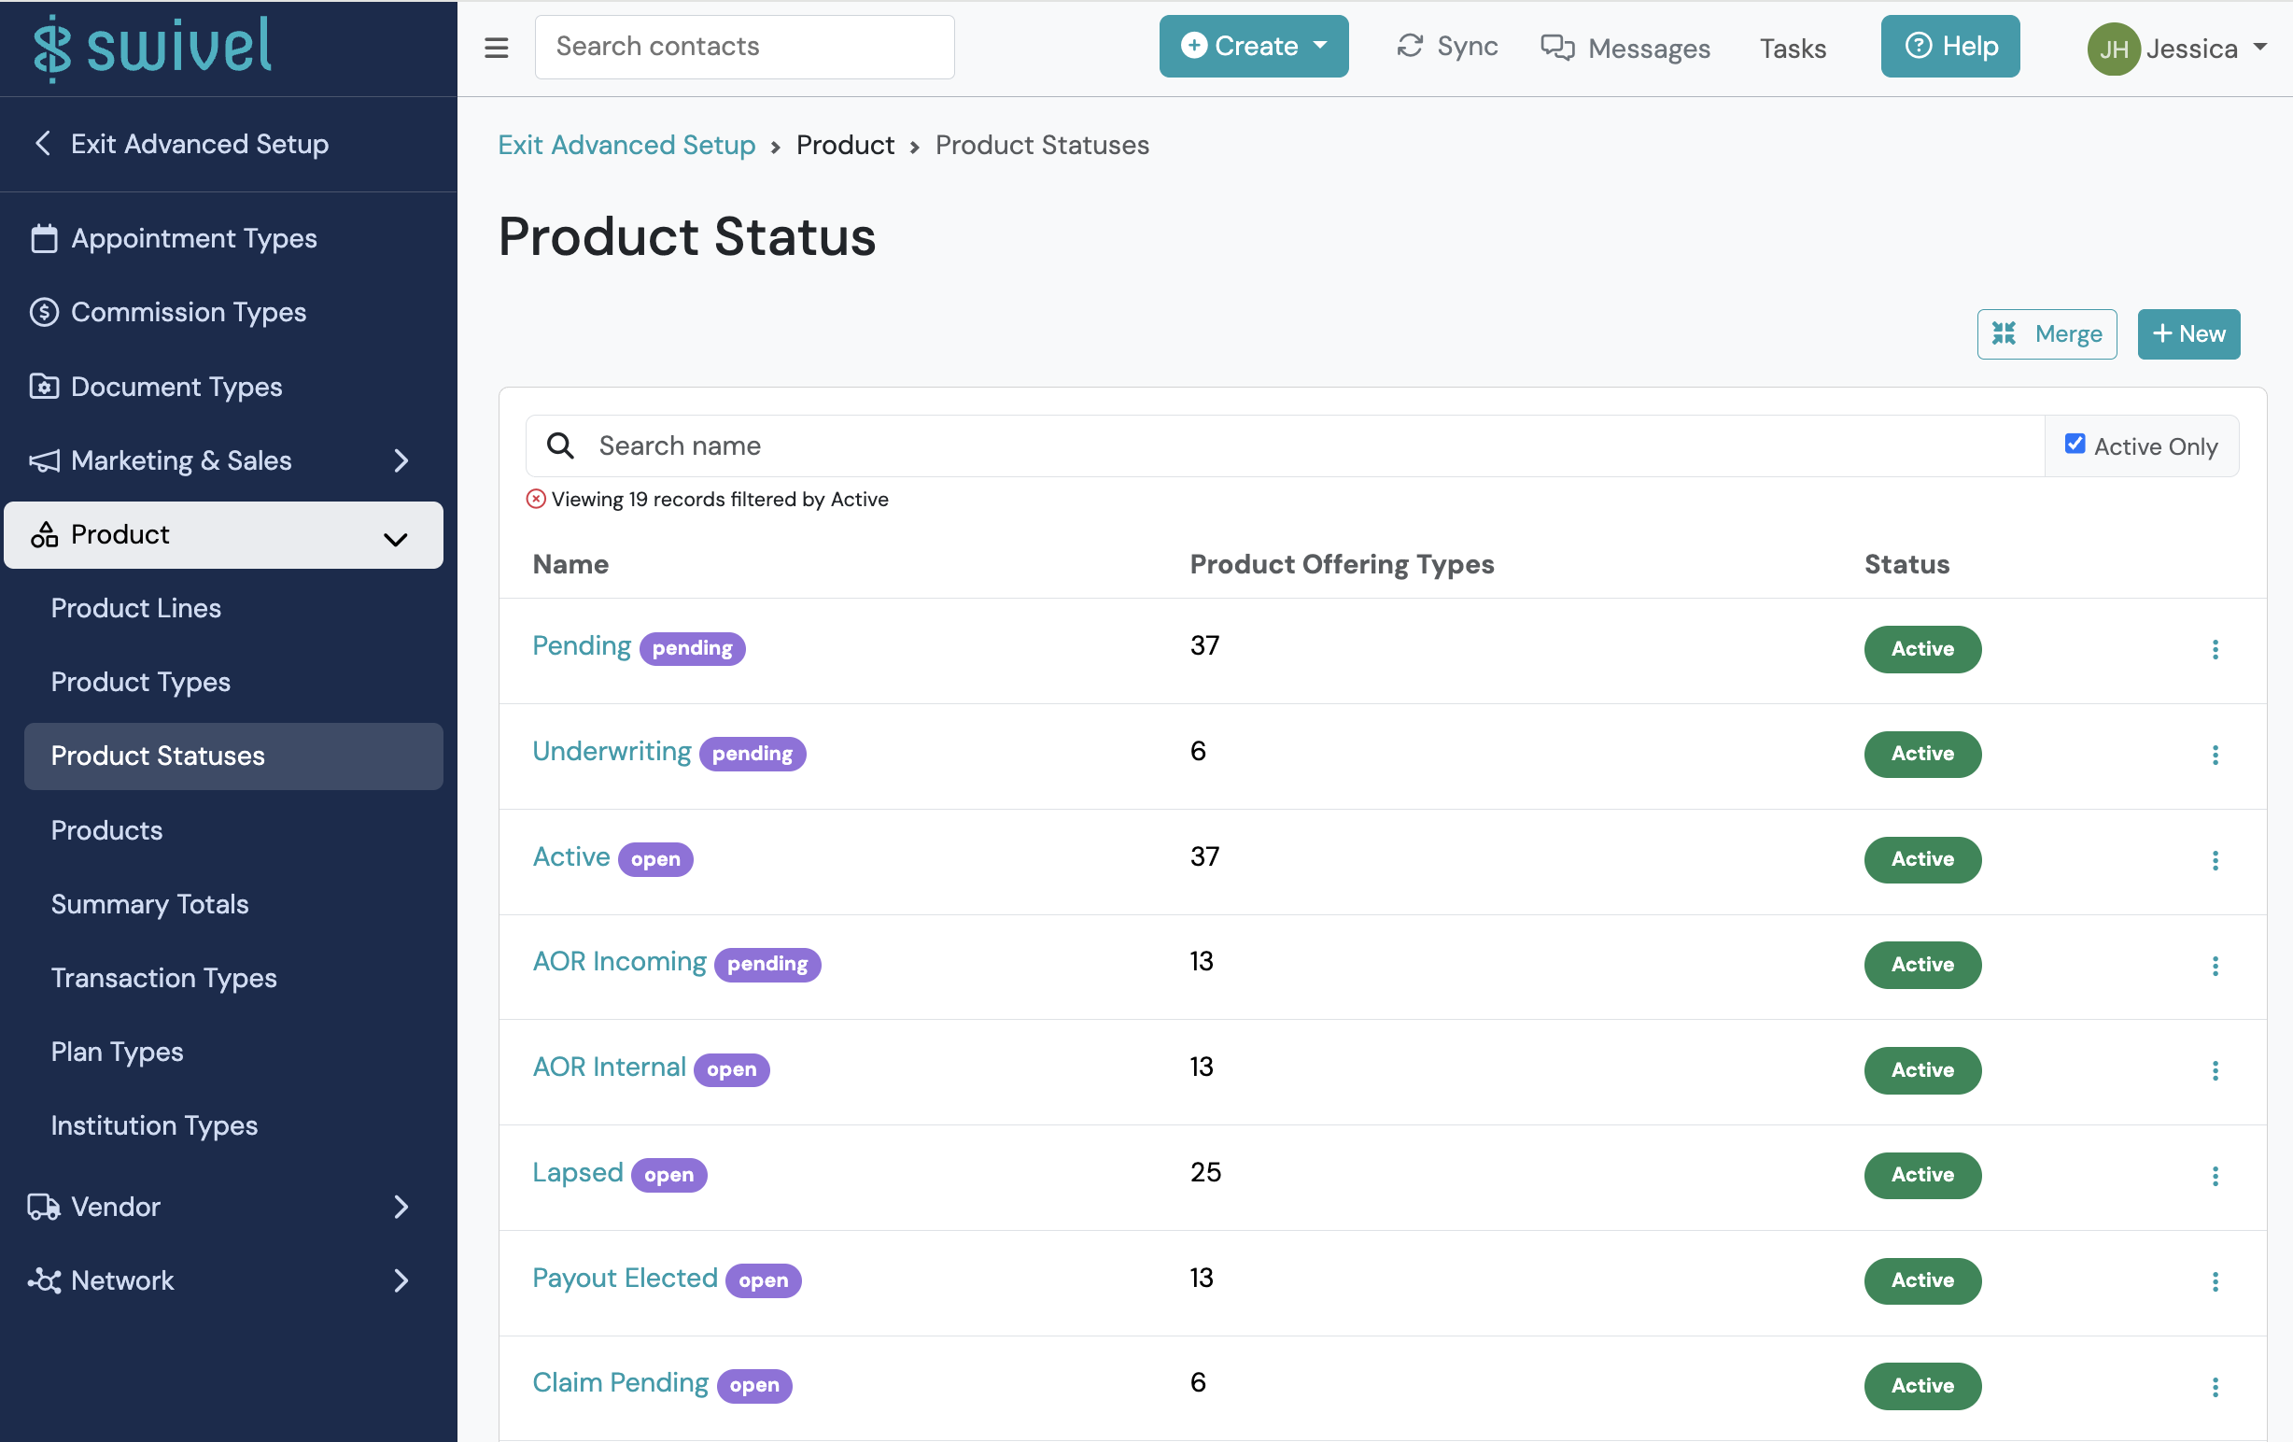The height and width of the screenshot is (1442, 2293).
Task: Open Plan Types in sidebar
Action: 117,1052
